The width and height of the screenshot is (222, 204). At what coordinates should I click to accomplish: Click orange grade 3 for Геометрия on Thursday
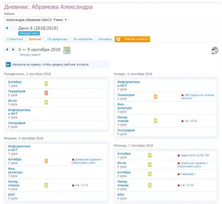(155, 97)
